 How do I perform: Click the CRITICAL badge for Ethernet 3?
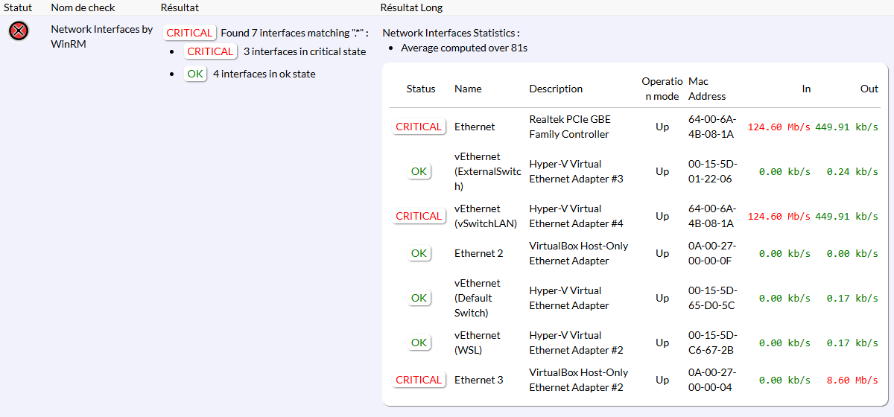tap(419, 380)
